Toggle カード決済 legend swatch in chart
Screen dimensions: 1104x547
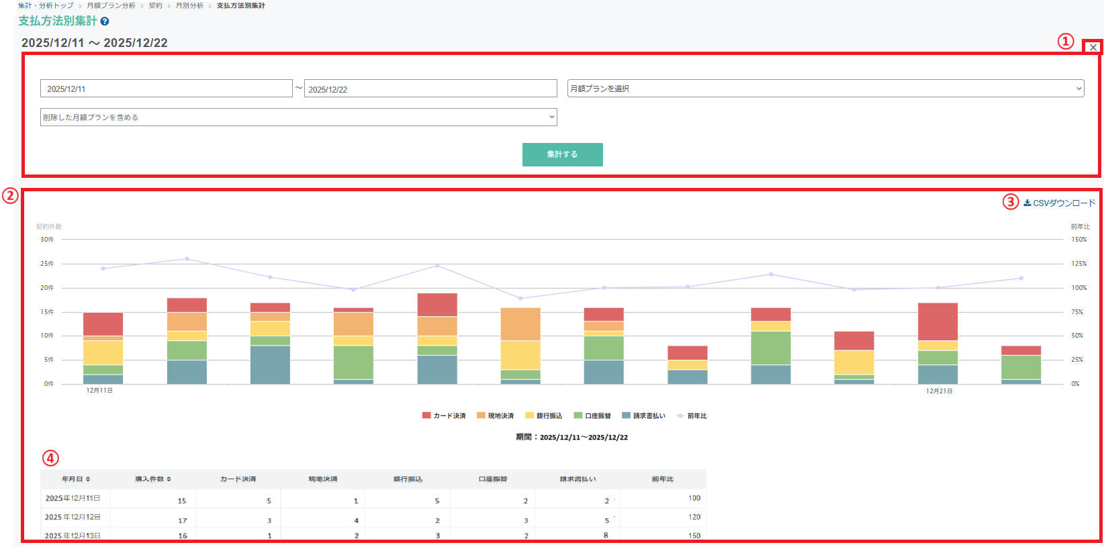pos(426,415)
